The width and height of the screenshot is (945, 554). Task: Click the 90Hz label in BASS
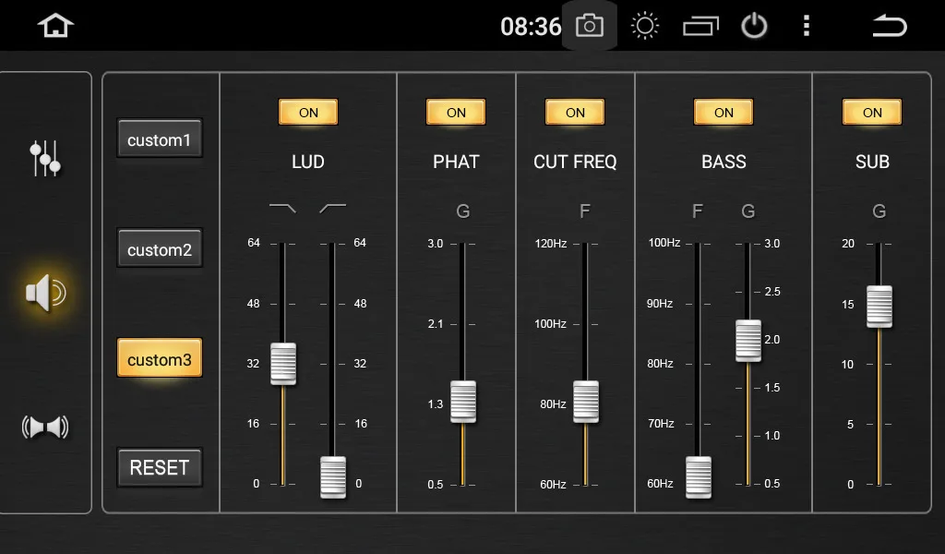pos(659,303)
